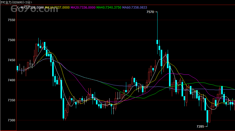Select the MA10:7337.0000 indicator label
Screen dimensions: 235x131
[57, 8]
